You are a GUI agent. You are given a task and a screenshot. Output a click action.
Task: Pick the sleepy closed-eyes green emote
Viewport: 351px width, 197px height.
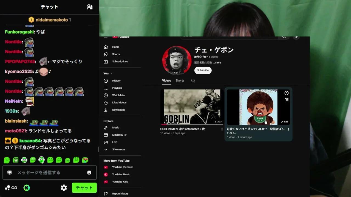(7, 160)
